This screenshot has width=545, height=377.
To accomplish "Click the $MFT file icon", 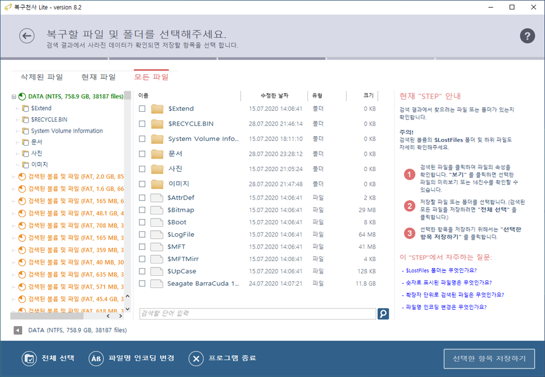I will tap(157, 247).
